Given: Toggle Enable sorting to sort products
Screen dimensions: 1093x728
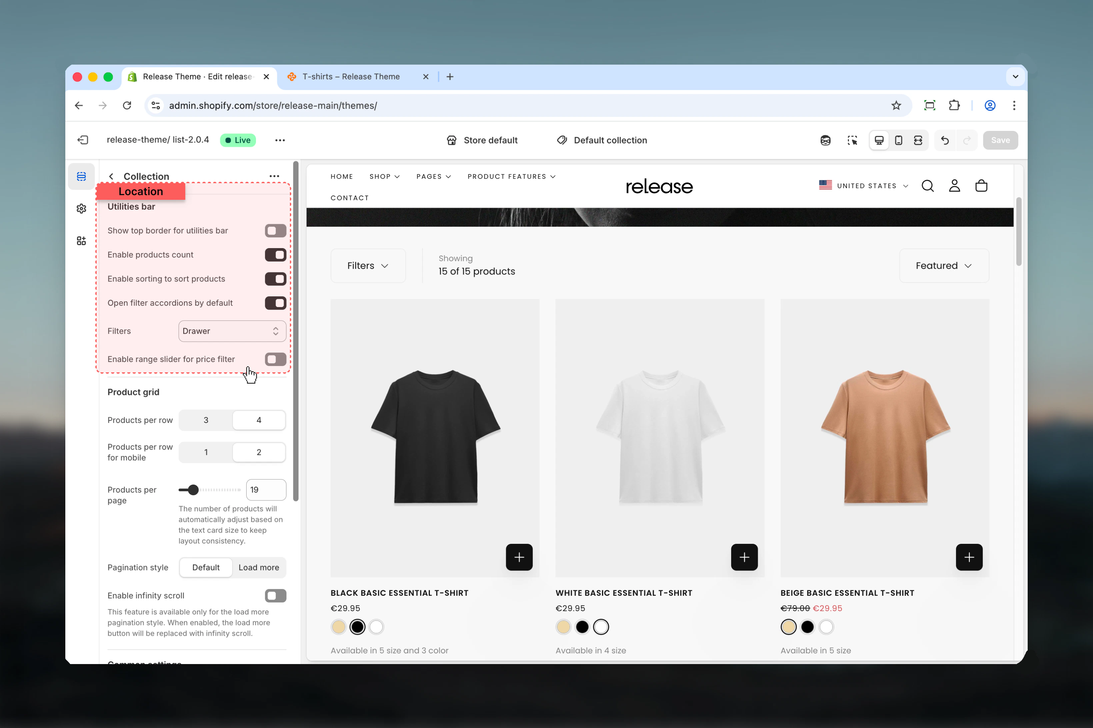Looking at the screenshot, I should (x=276, y=279).
